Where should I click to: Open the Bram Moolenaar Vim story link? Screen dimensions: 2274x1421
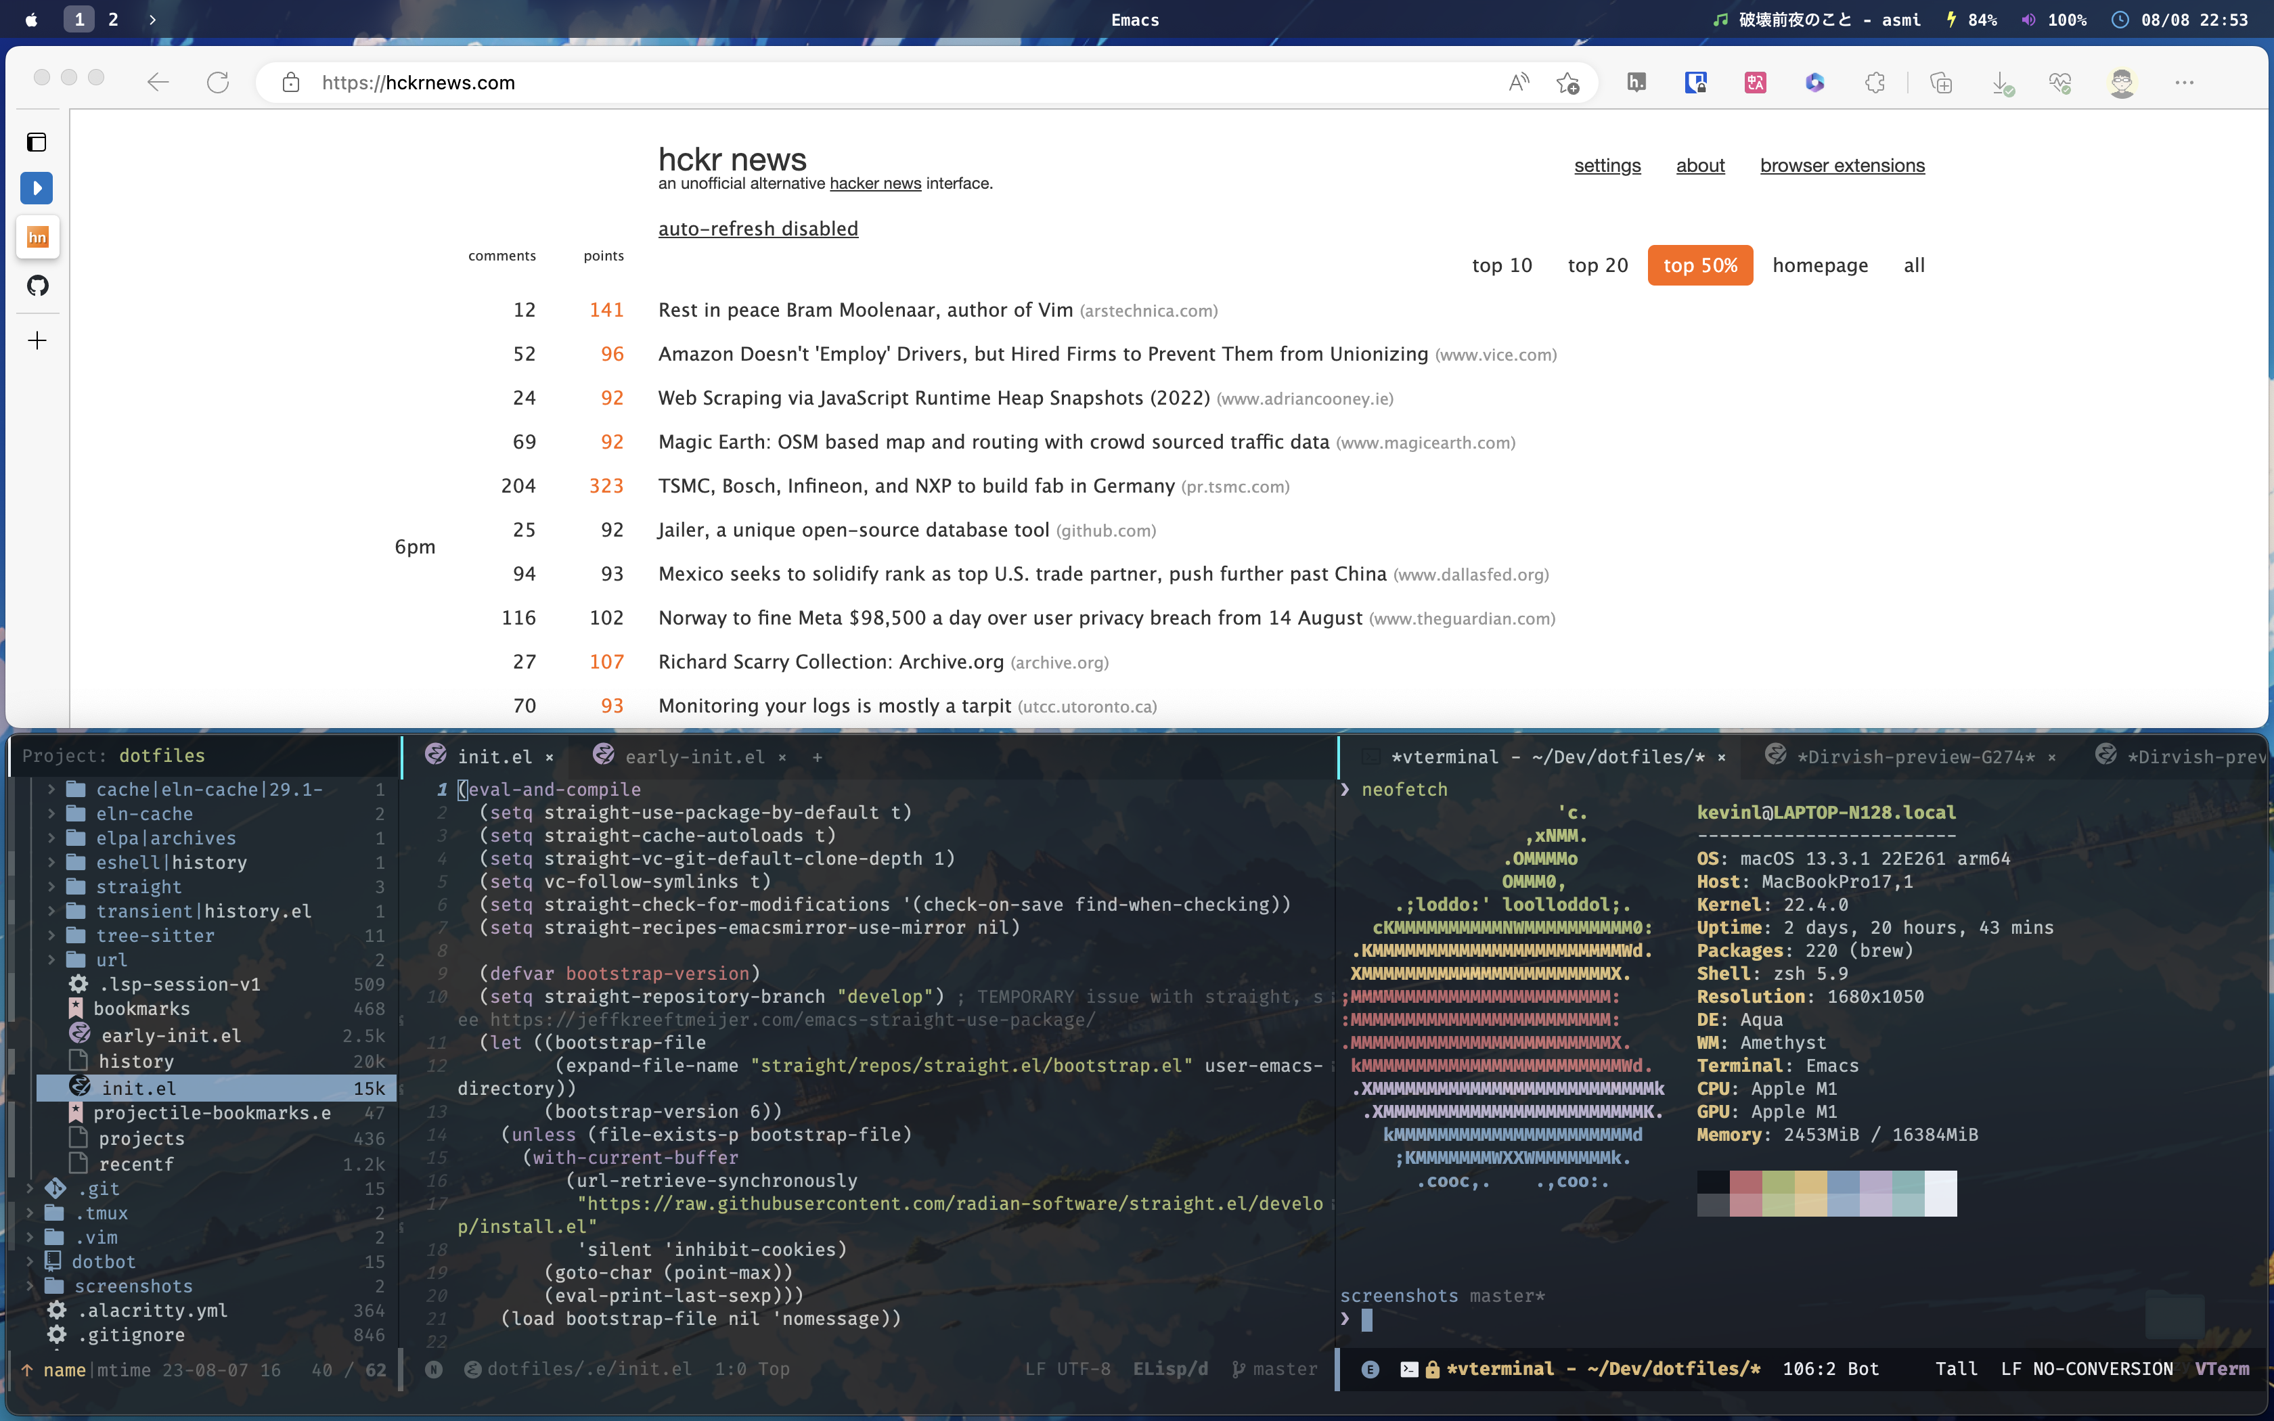pos(864,310)
